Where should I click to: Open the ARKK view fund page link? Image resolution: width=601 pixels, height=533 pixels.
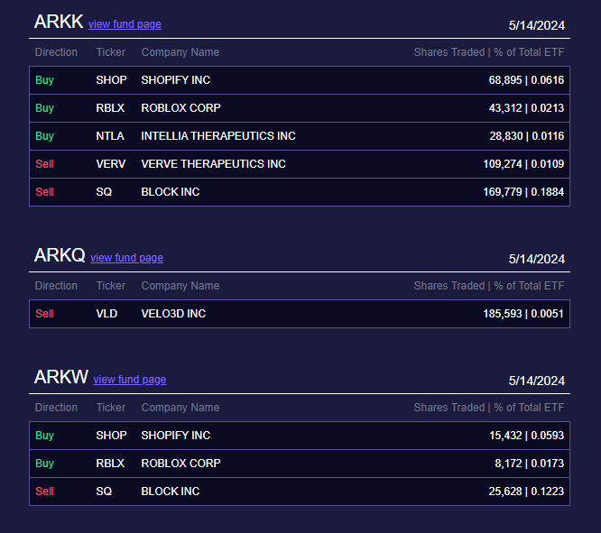pos(125,24)
